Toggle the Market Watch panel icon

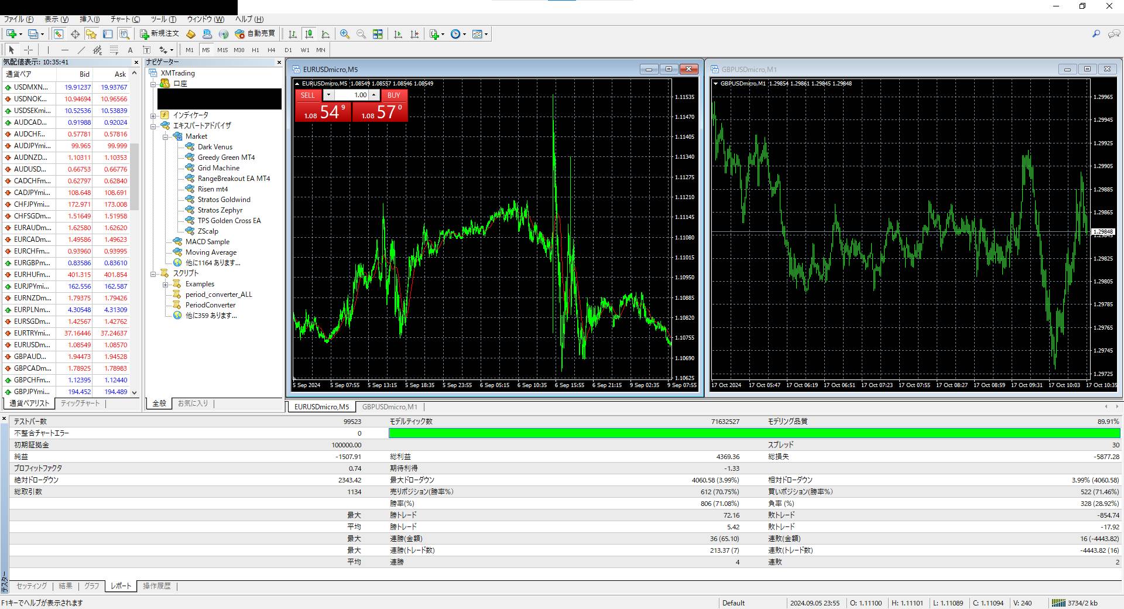click(x=59, y=34)
